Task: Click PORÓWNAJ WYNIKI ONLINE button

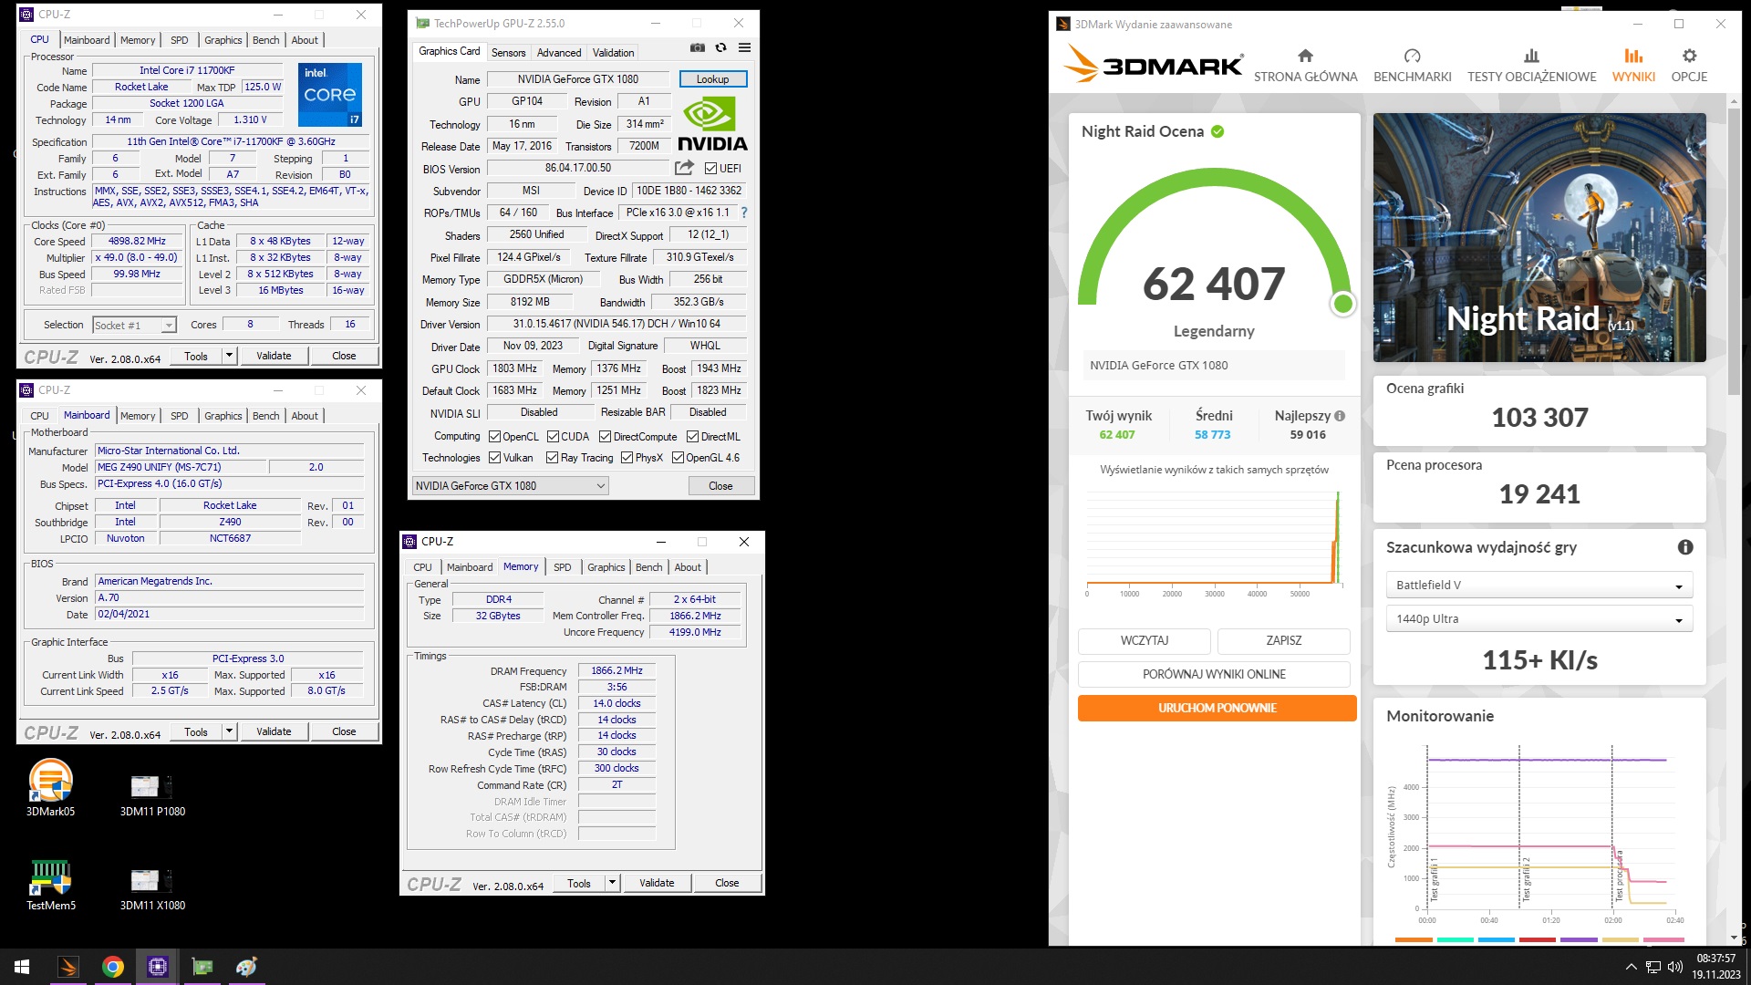Action: pyautogui.click(x=1214, y=674)
